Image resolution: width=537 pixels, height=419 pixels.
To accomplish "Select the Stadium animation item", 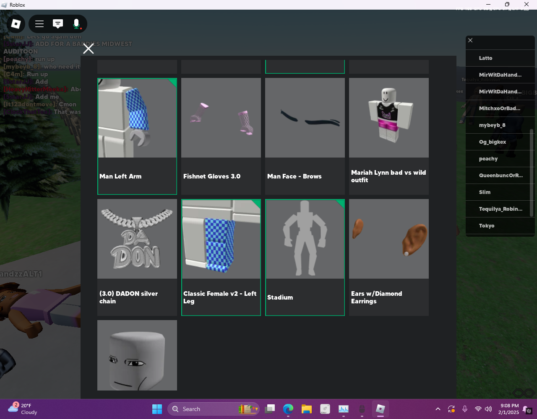I will (305, 257).
